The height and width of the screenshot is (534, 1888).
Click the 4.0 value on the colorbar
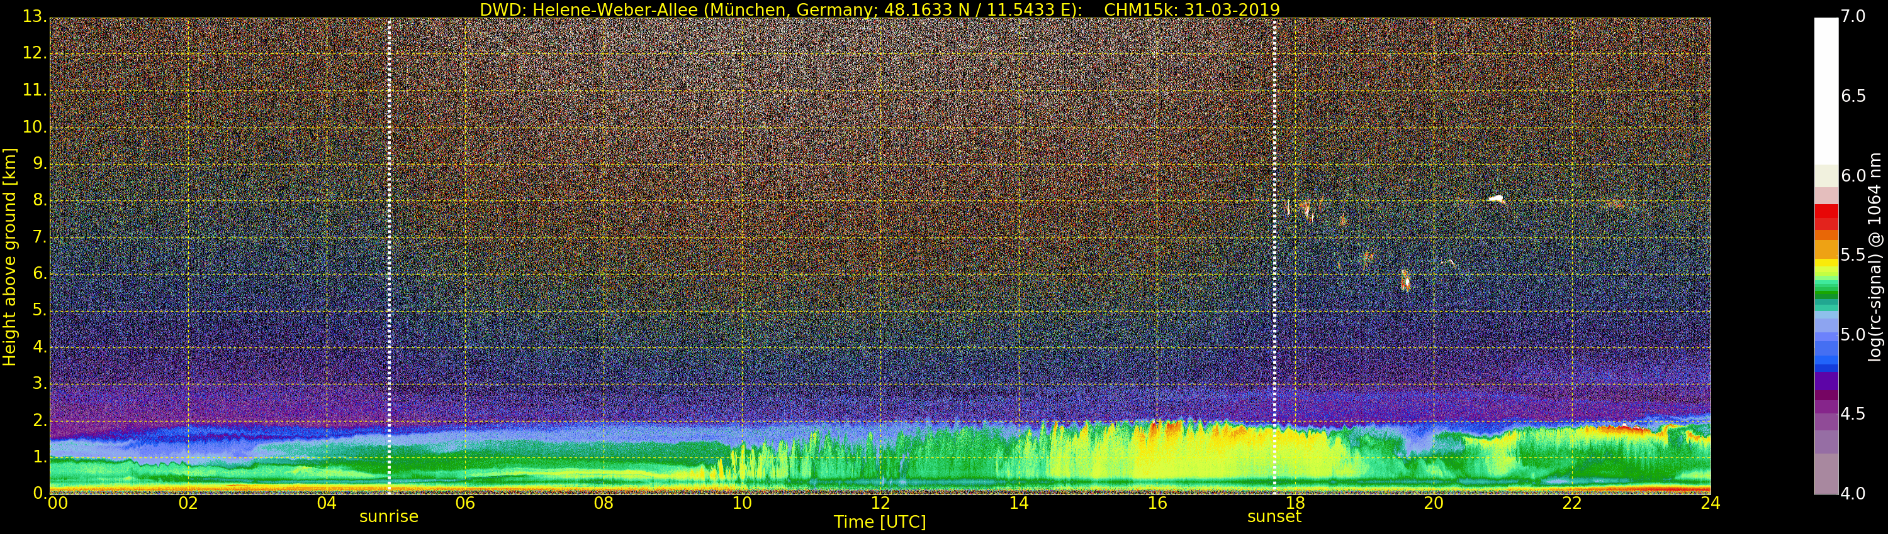(x=1853, y=494)
